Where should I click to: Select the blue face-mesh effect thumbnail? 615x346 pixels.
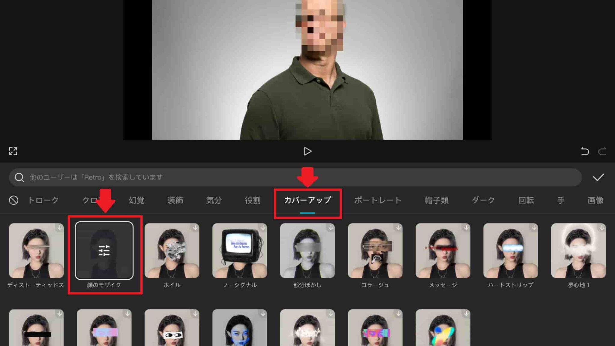[240, 328]
